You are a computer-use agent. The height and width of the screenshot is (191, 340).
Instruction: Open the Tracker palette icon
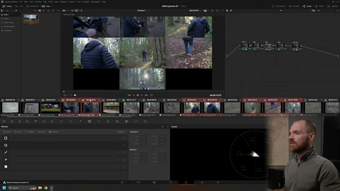coord(99,121)
